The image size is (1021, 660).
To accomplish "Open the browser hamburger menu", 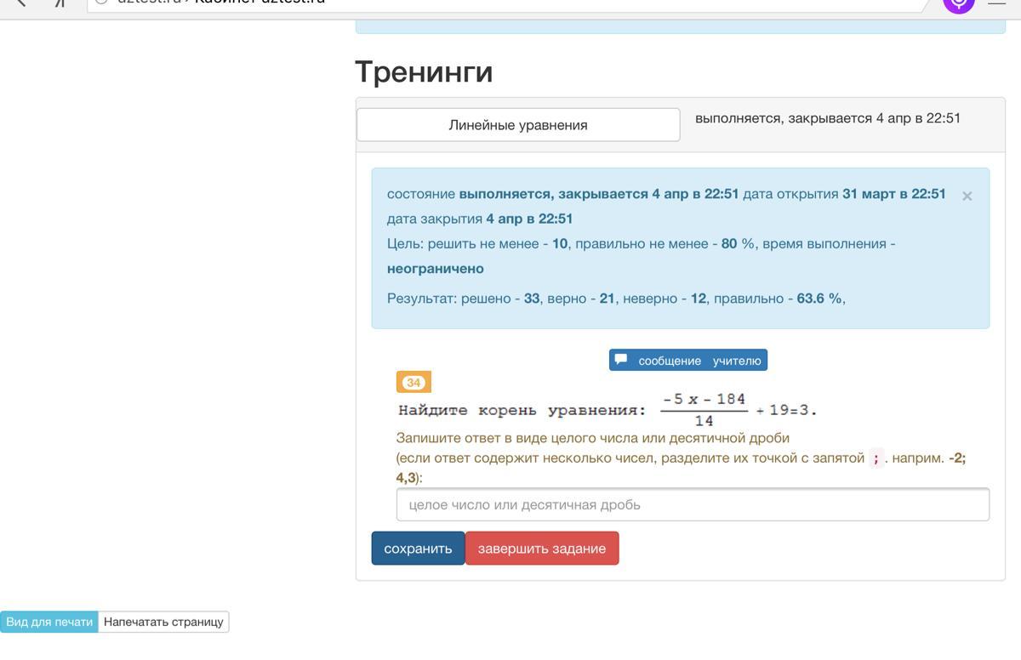I will click(x=996, y=3).
